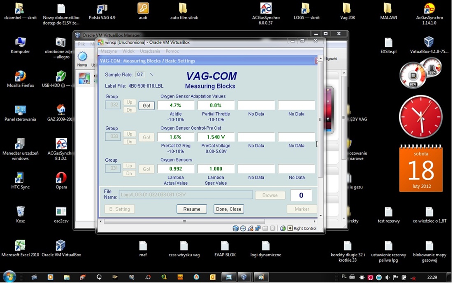The image size is (460, 288).
Task: Open the Windows Start button
Action: (x=9, y=277)
